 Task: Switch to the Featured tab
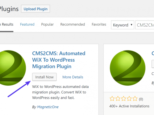pos(27,25)
